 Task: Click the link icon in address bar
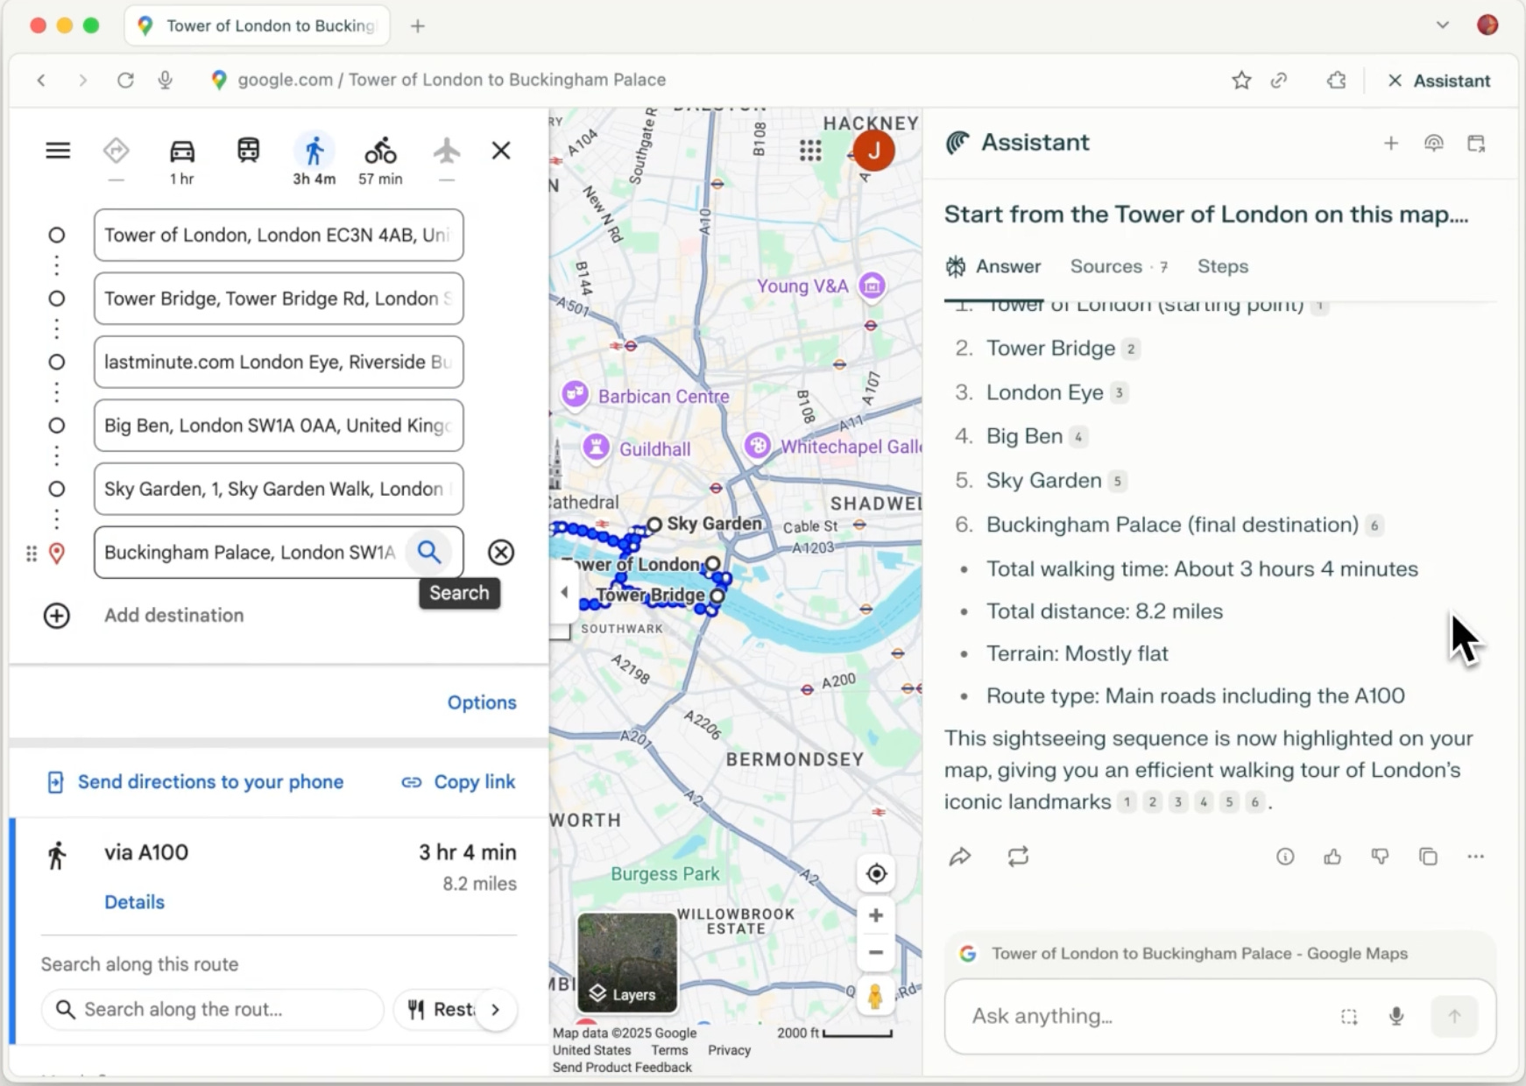(1280, 81)
